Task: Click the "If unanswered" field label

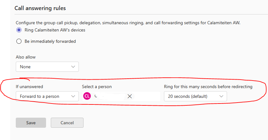Action: pyautogui.click(x=29, y=87)
